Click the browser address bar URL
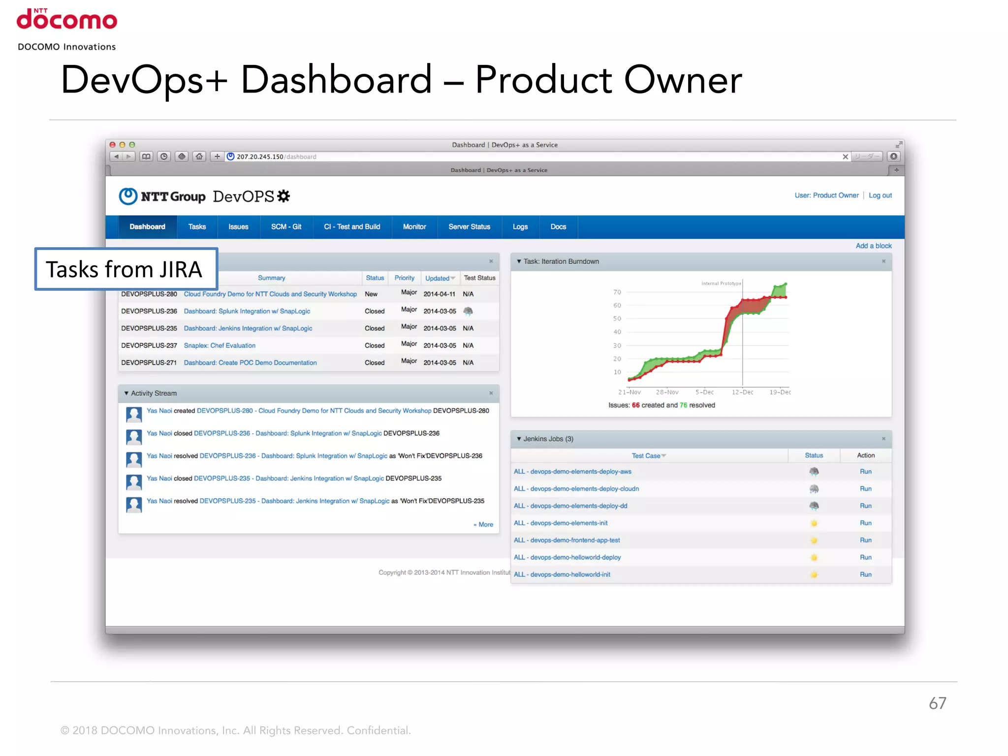This screenshot has width=1008, height=756. 277,157
